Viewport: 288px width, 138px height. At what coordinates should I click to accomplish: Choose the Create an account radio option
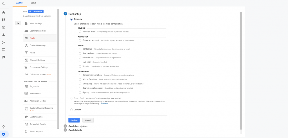point(80,40)
